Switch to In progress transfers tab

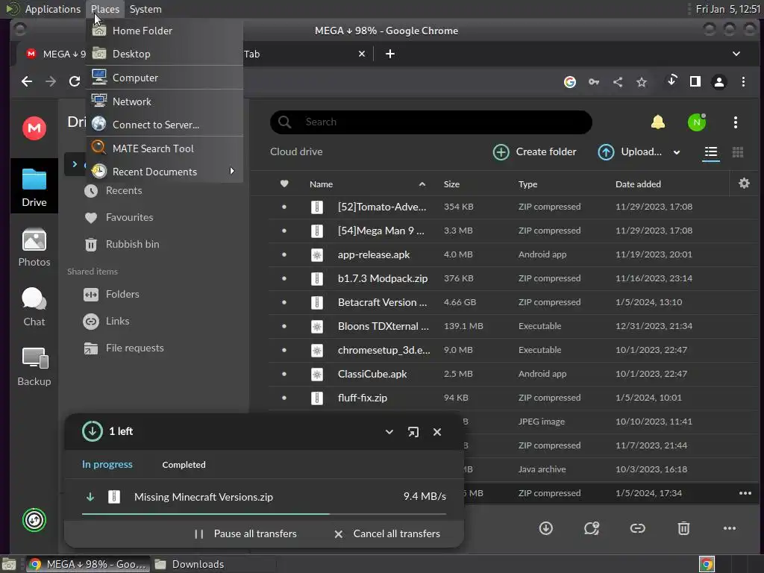[107, 464]
